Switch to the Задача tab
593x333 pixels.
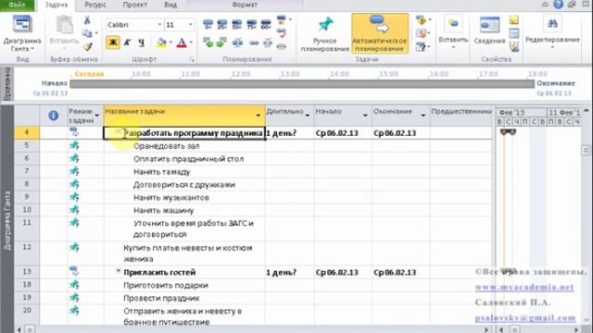pyautogui.click(x=56, y=5)
